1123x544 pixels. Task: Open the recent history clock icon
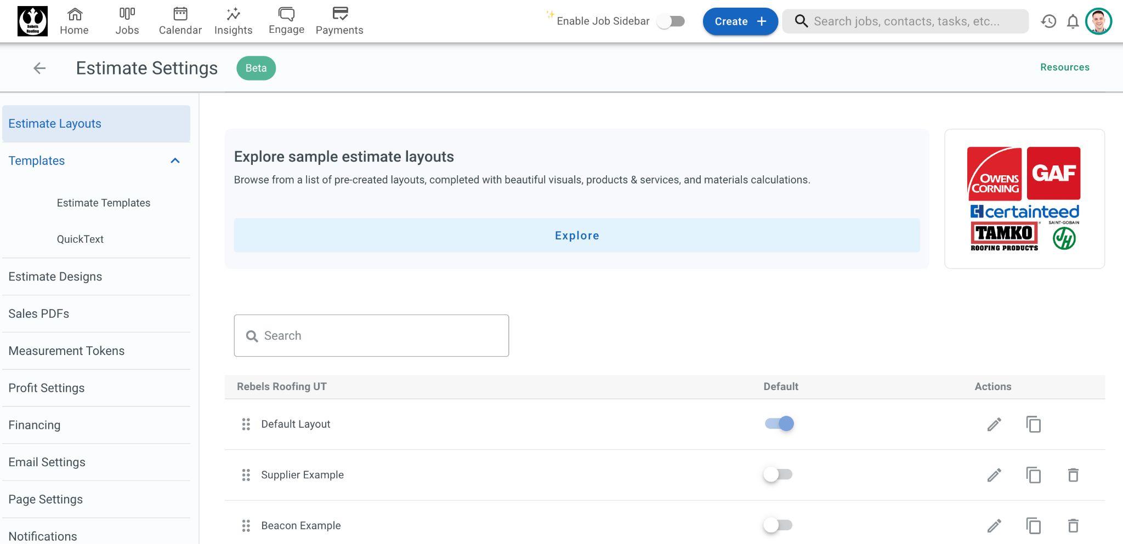tap(1048, 21)
